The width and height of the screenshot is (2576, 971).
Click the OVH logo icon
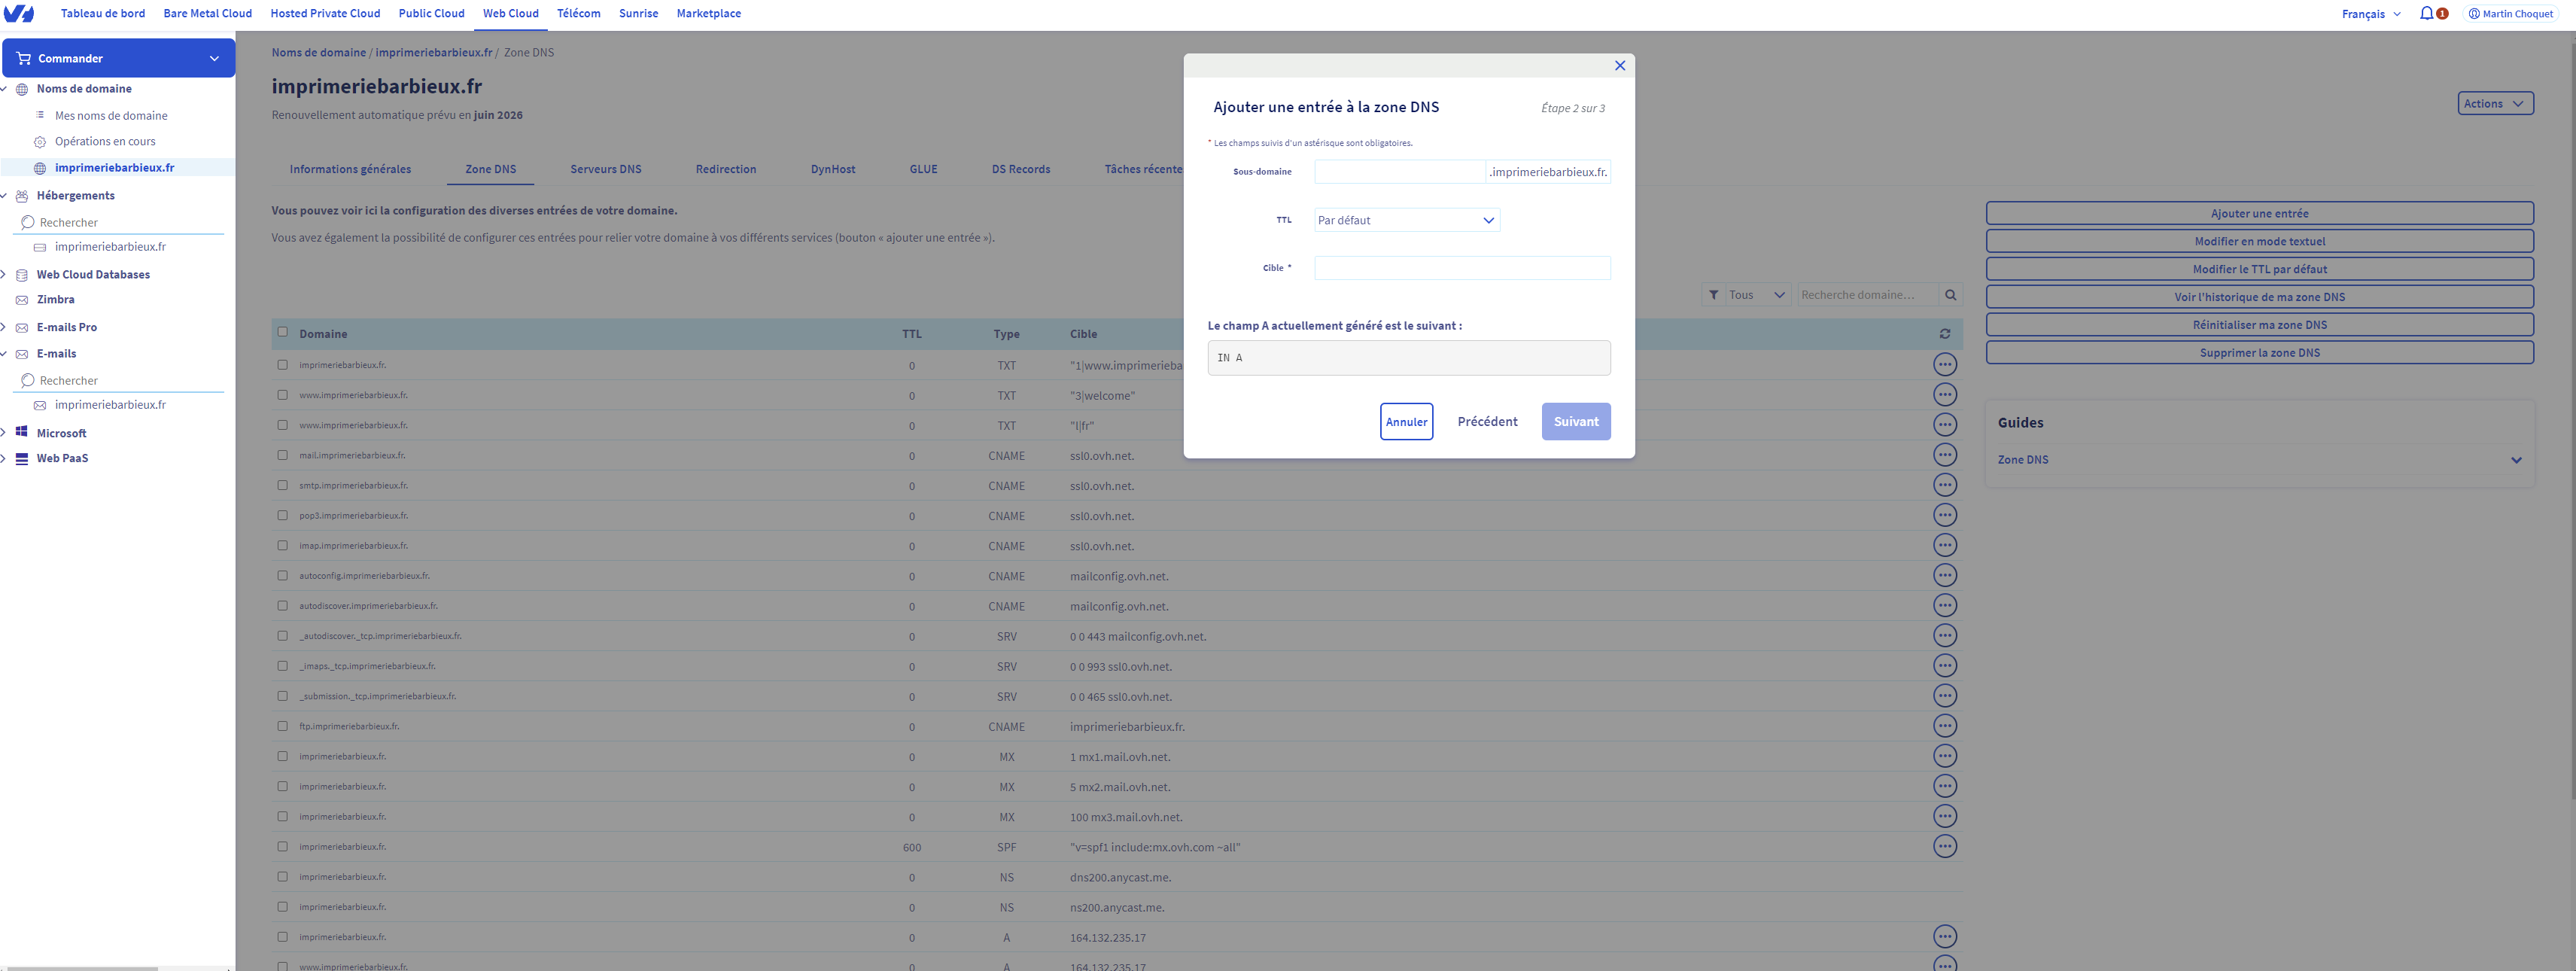pos(19,13)
